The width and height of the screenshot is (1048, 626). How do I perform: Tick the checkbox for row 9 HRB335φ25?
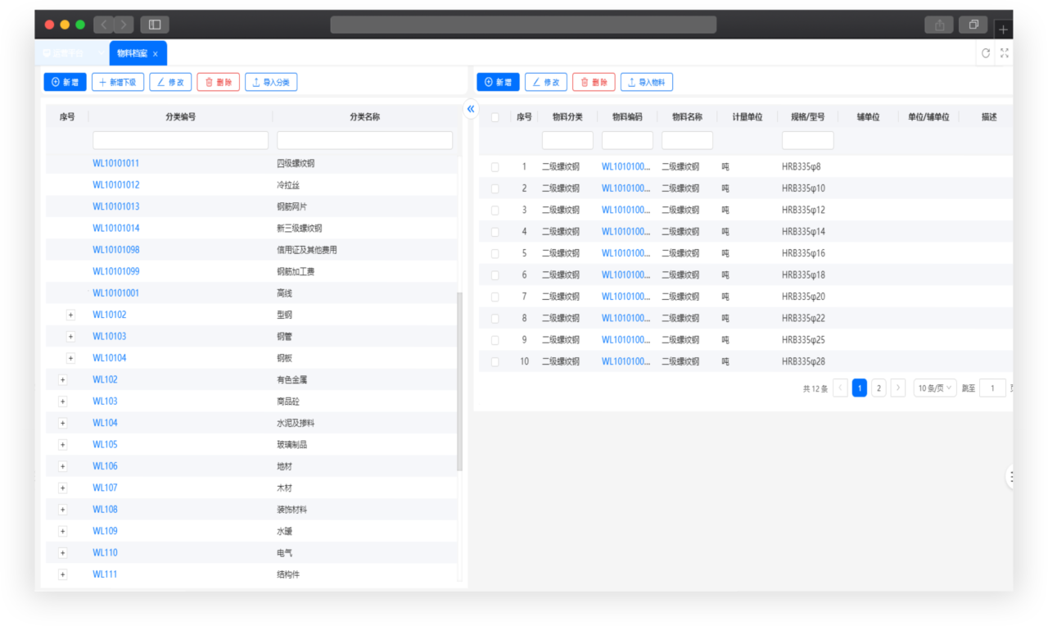click(x=495, y=339)
